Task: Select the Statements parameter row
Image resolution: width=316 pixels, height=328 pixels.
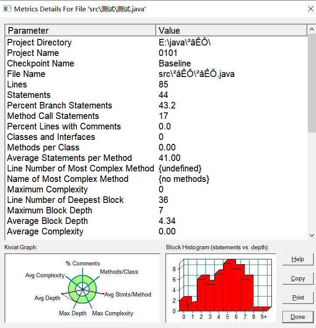Action: (x=156, y=95)
